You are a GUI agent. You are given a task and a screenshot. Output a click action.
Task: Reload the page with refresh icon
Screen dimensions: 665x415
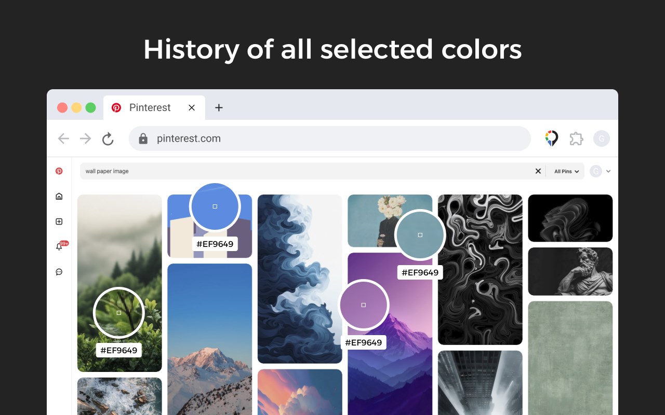(108, 139)
